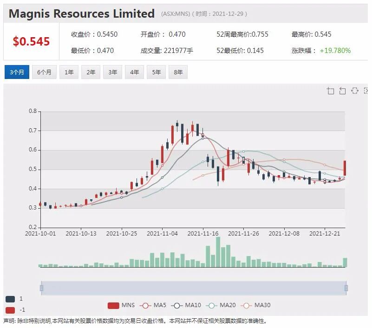This screenshot has width=372, height=328.
Task: Switch to the 6个月 range tab
Action: tap(44, 72)
